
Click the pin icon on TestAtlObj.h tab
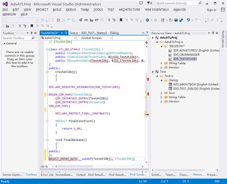coord(62,33)
